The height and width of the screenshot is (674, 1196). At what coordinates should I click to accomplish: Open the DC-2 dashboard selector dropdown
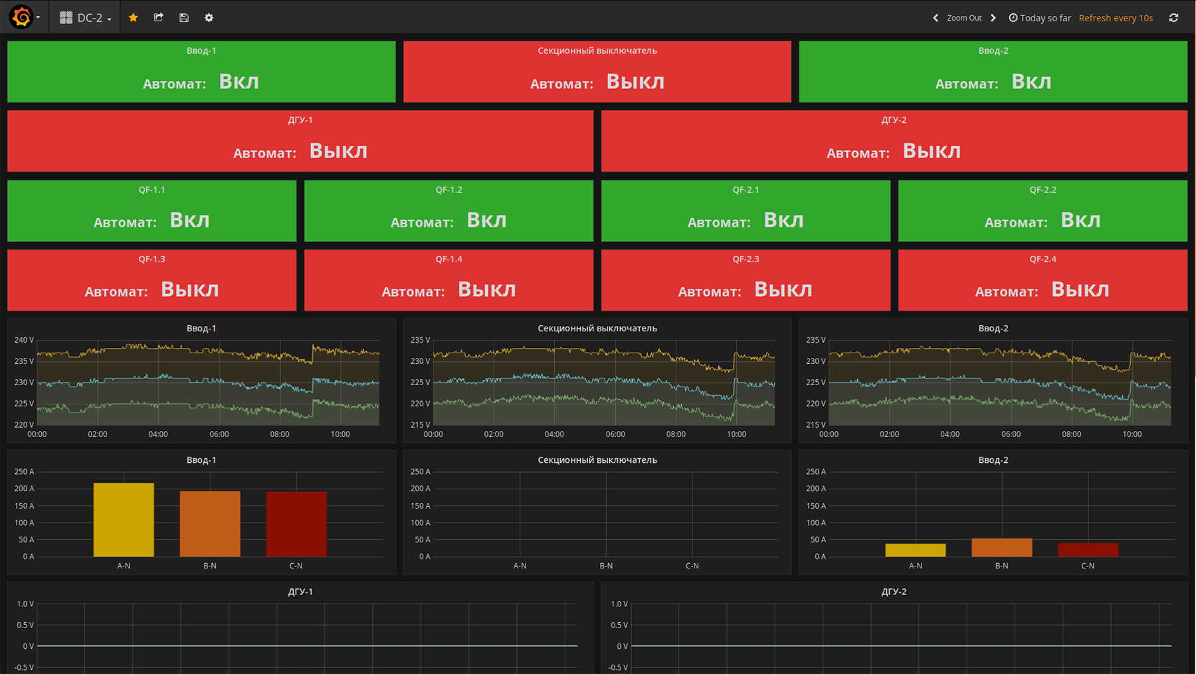86,18
